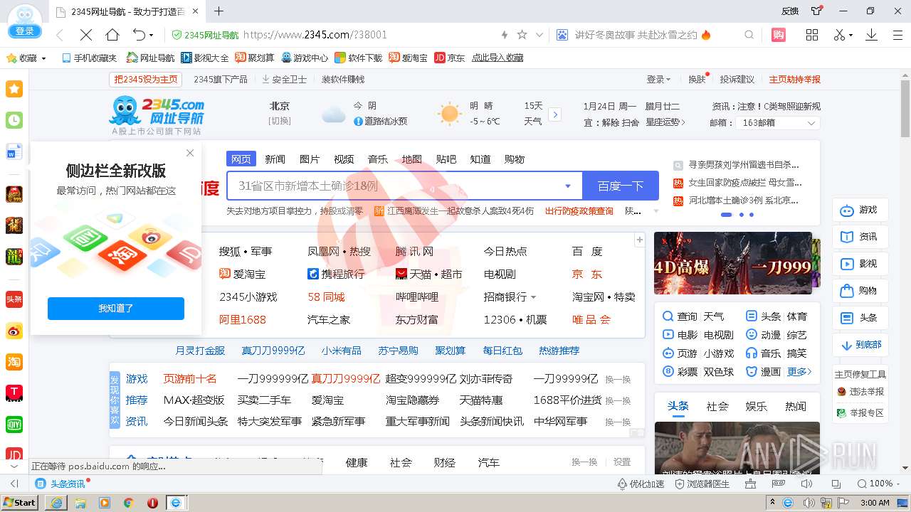Select the 图片 search tab
911x512 pixels.
click(310, 159)
